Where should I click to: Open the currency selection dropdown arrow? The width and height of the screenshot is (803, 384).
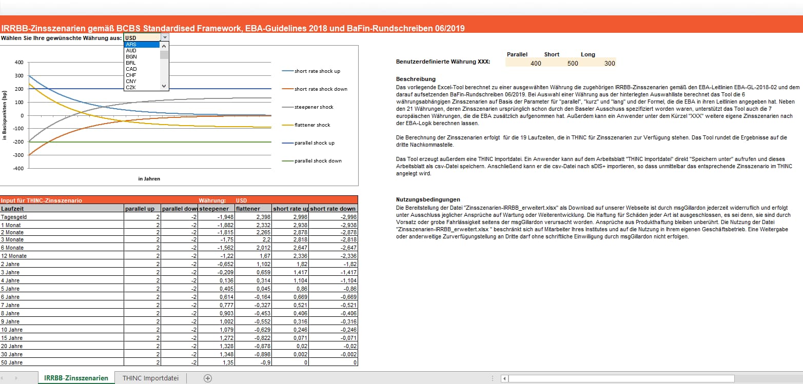pyautogui.click(x=164, y=37)
